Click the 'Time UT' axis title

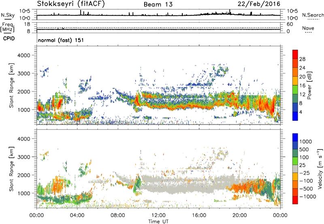click(x=158, y=222)
